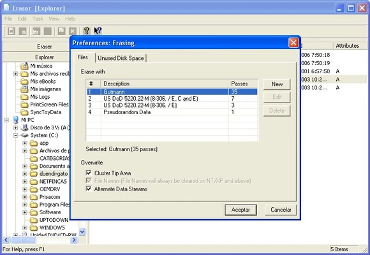Click the Mis imágenes picture folder icon

24,89
